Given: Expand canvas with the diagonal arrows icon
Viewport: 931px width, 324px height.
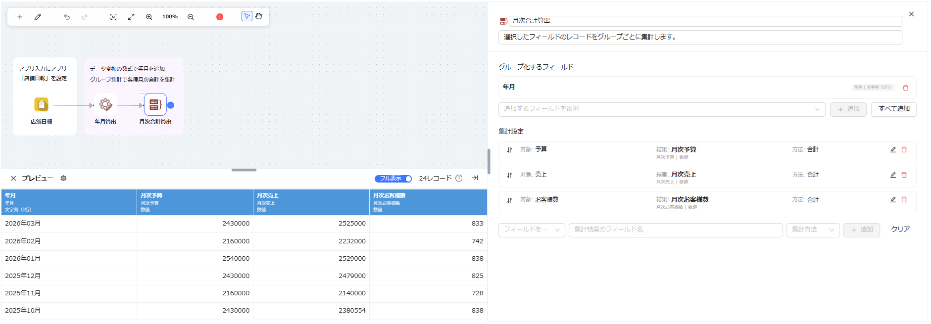Looking at the screenshot, I should [x=131, y=17].
